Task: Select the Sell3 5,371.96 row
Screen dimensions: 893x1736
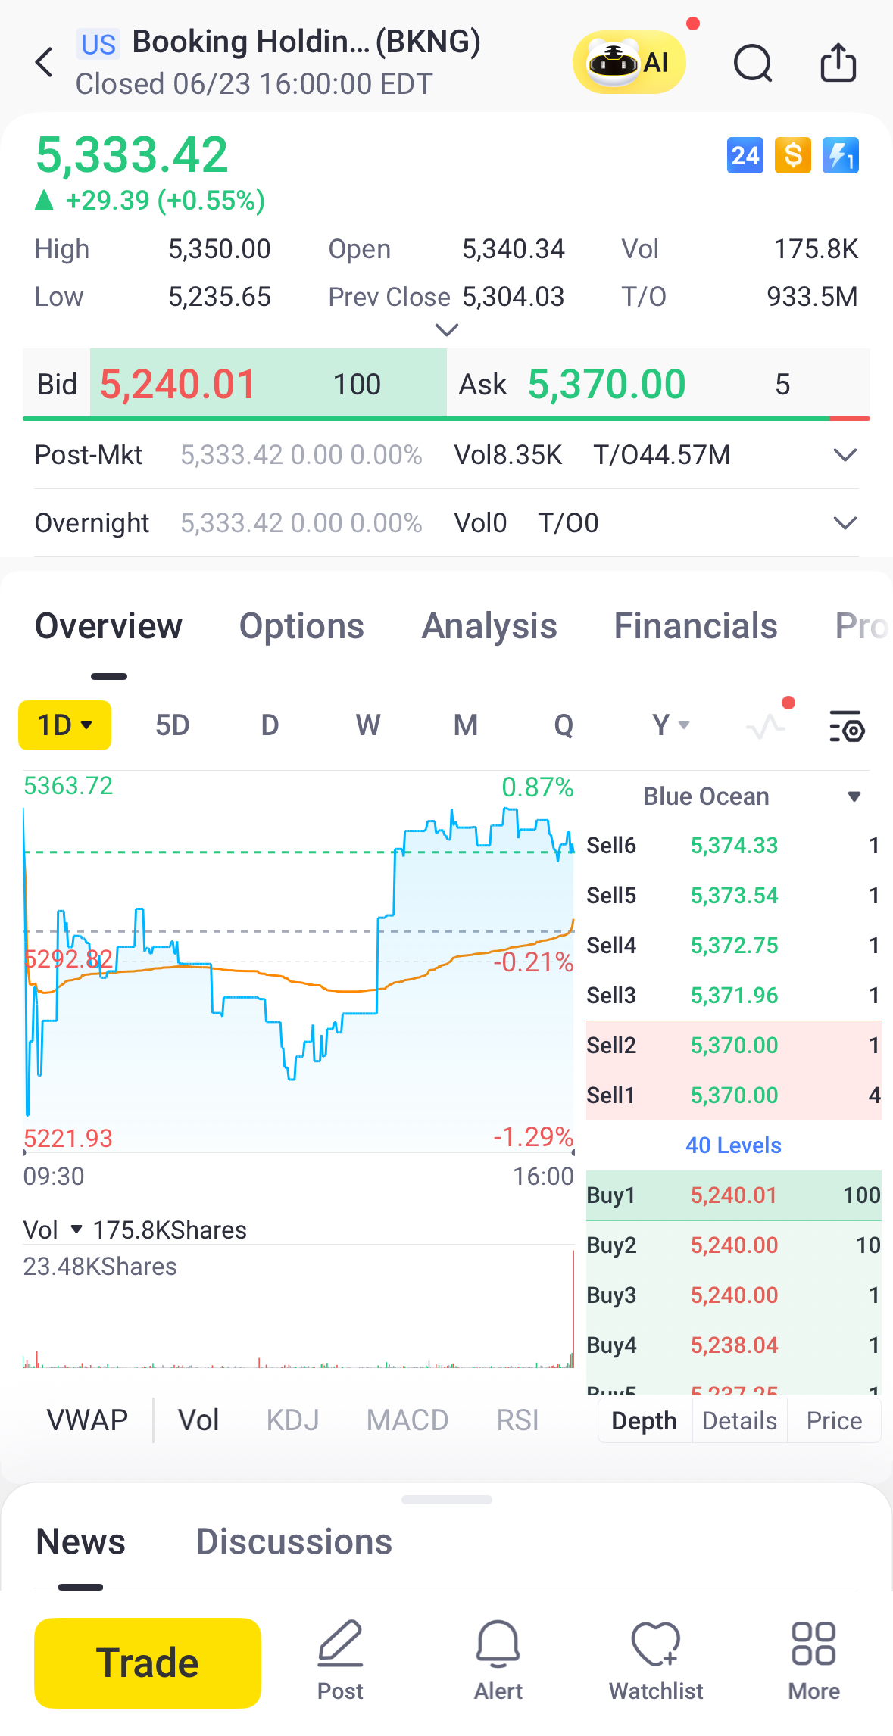Action: coord(733,996)
